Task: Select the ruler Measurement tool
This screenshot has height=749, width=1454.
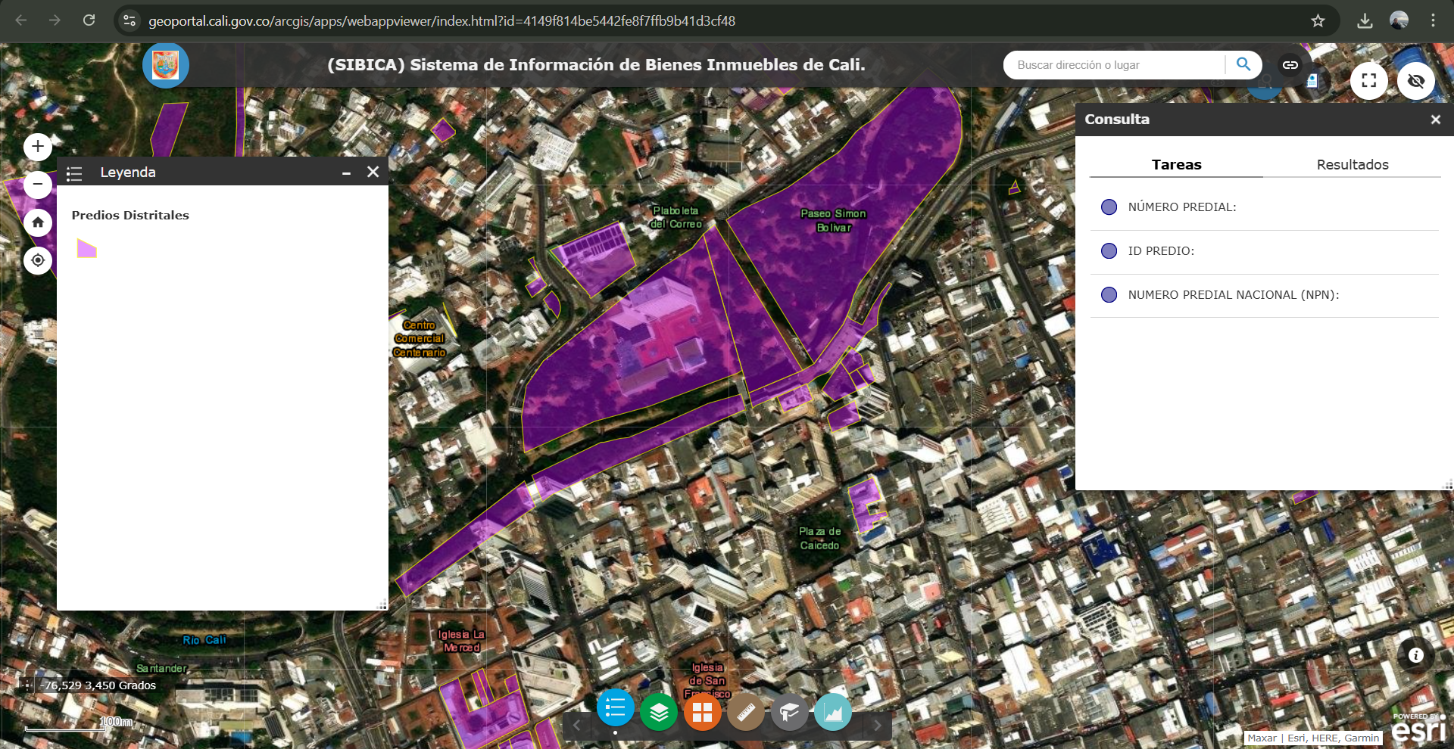Action: click(x=746, y=712)
